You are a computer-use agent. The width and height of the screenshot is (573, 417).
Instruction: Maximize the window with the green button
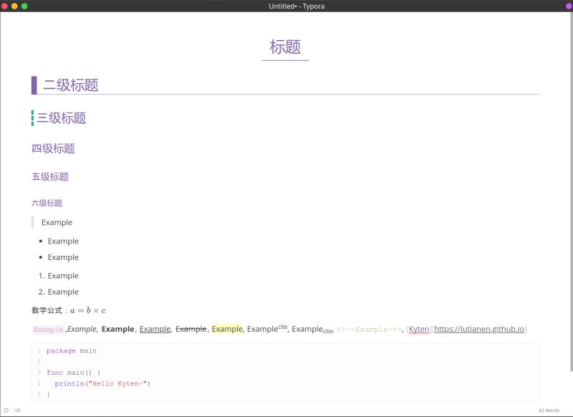click(24, 6)
